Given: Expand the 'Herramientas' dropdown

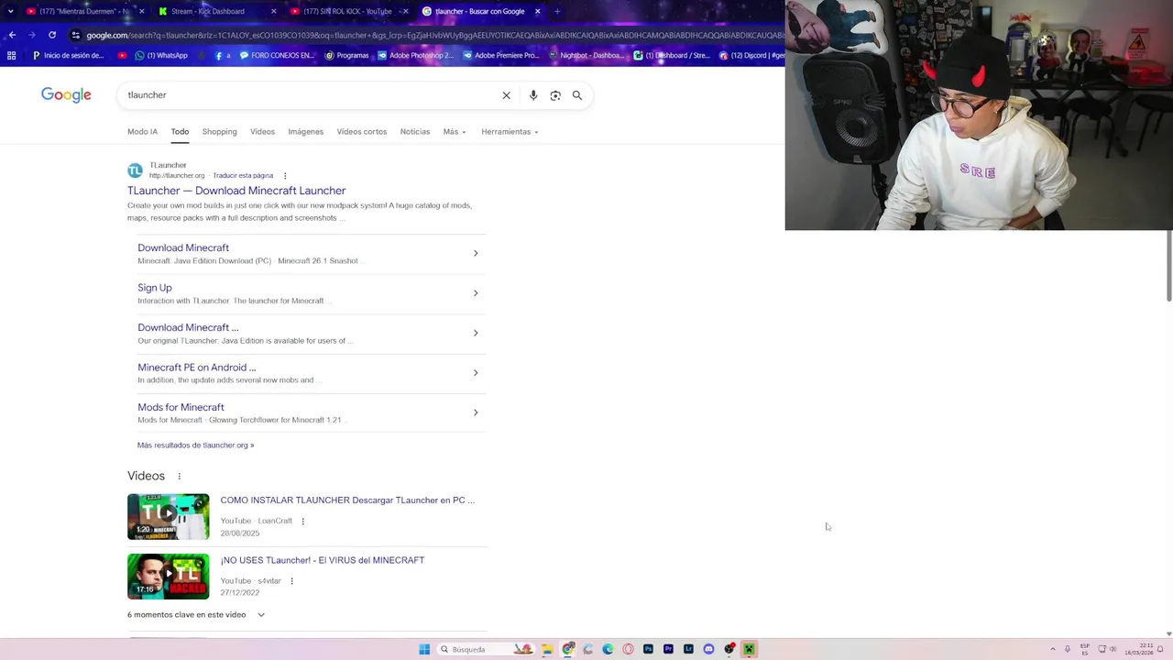Looking at the screenshot, I should [x=510, y=132].
